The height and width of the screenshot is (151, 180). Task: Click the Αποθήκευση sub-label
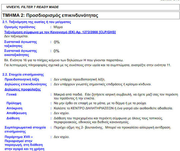pyautogui.click(x=16, y=113)
